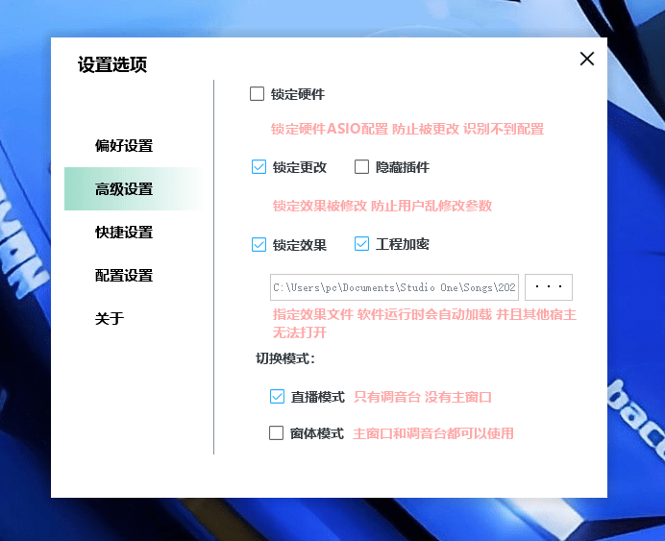Screen dimensions: 665x541
Task: Open the 关于 section
Action: click(110, 318)
